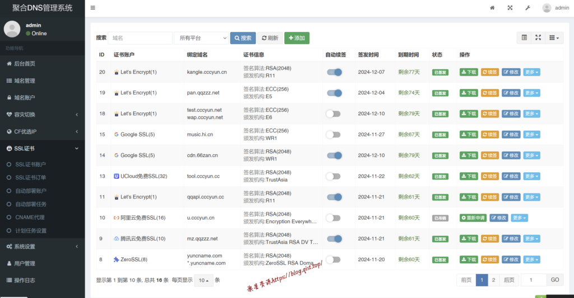Open SSL证书账户 in sidebar
Viewport: 574px width, 298px height.
pyautogui.click(x=30, y=164)
